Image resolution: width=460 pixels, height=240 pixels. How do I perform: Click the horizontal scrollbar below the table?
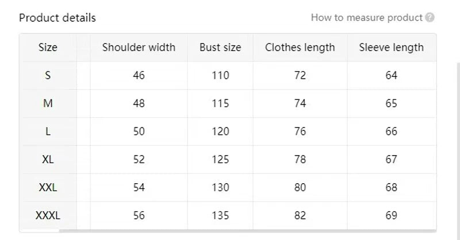click(247, 231)
